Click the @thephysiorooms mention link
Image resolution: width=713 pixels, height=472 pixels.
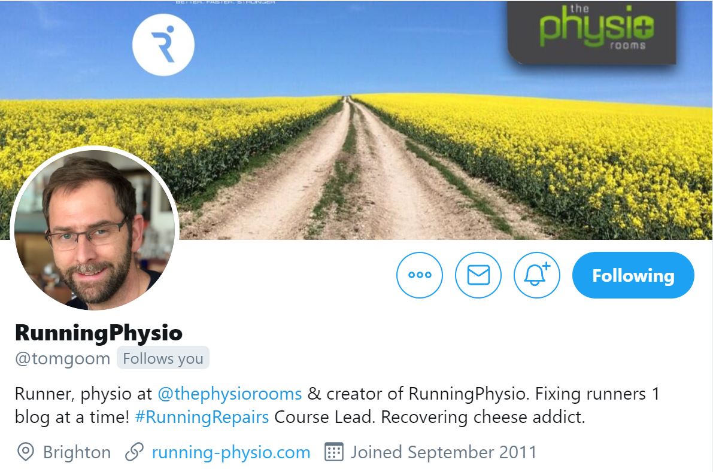(x=230, y=394)
